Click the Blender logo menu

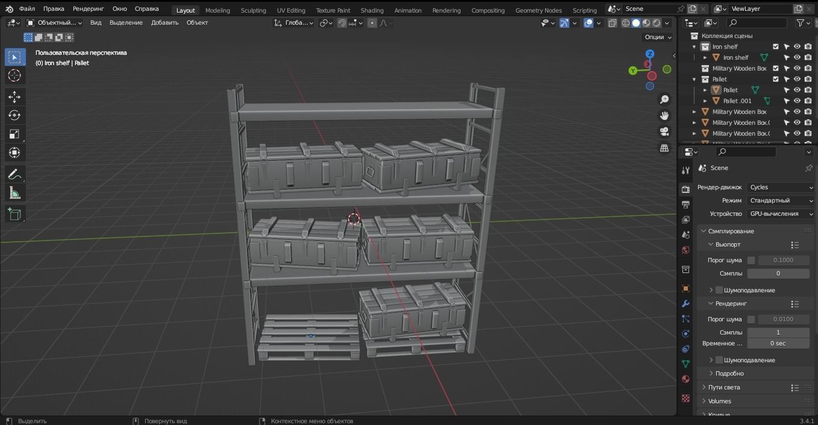[9, 9]
